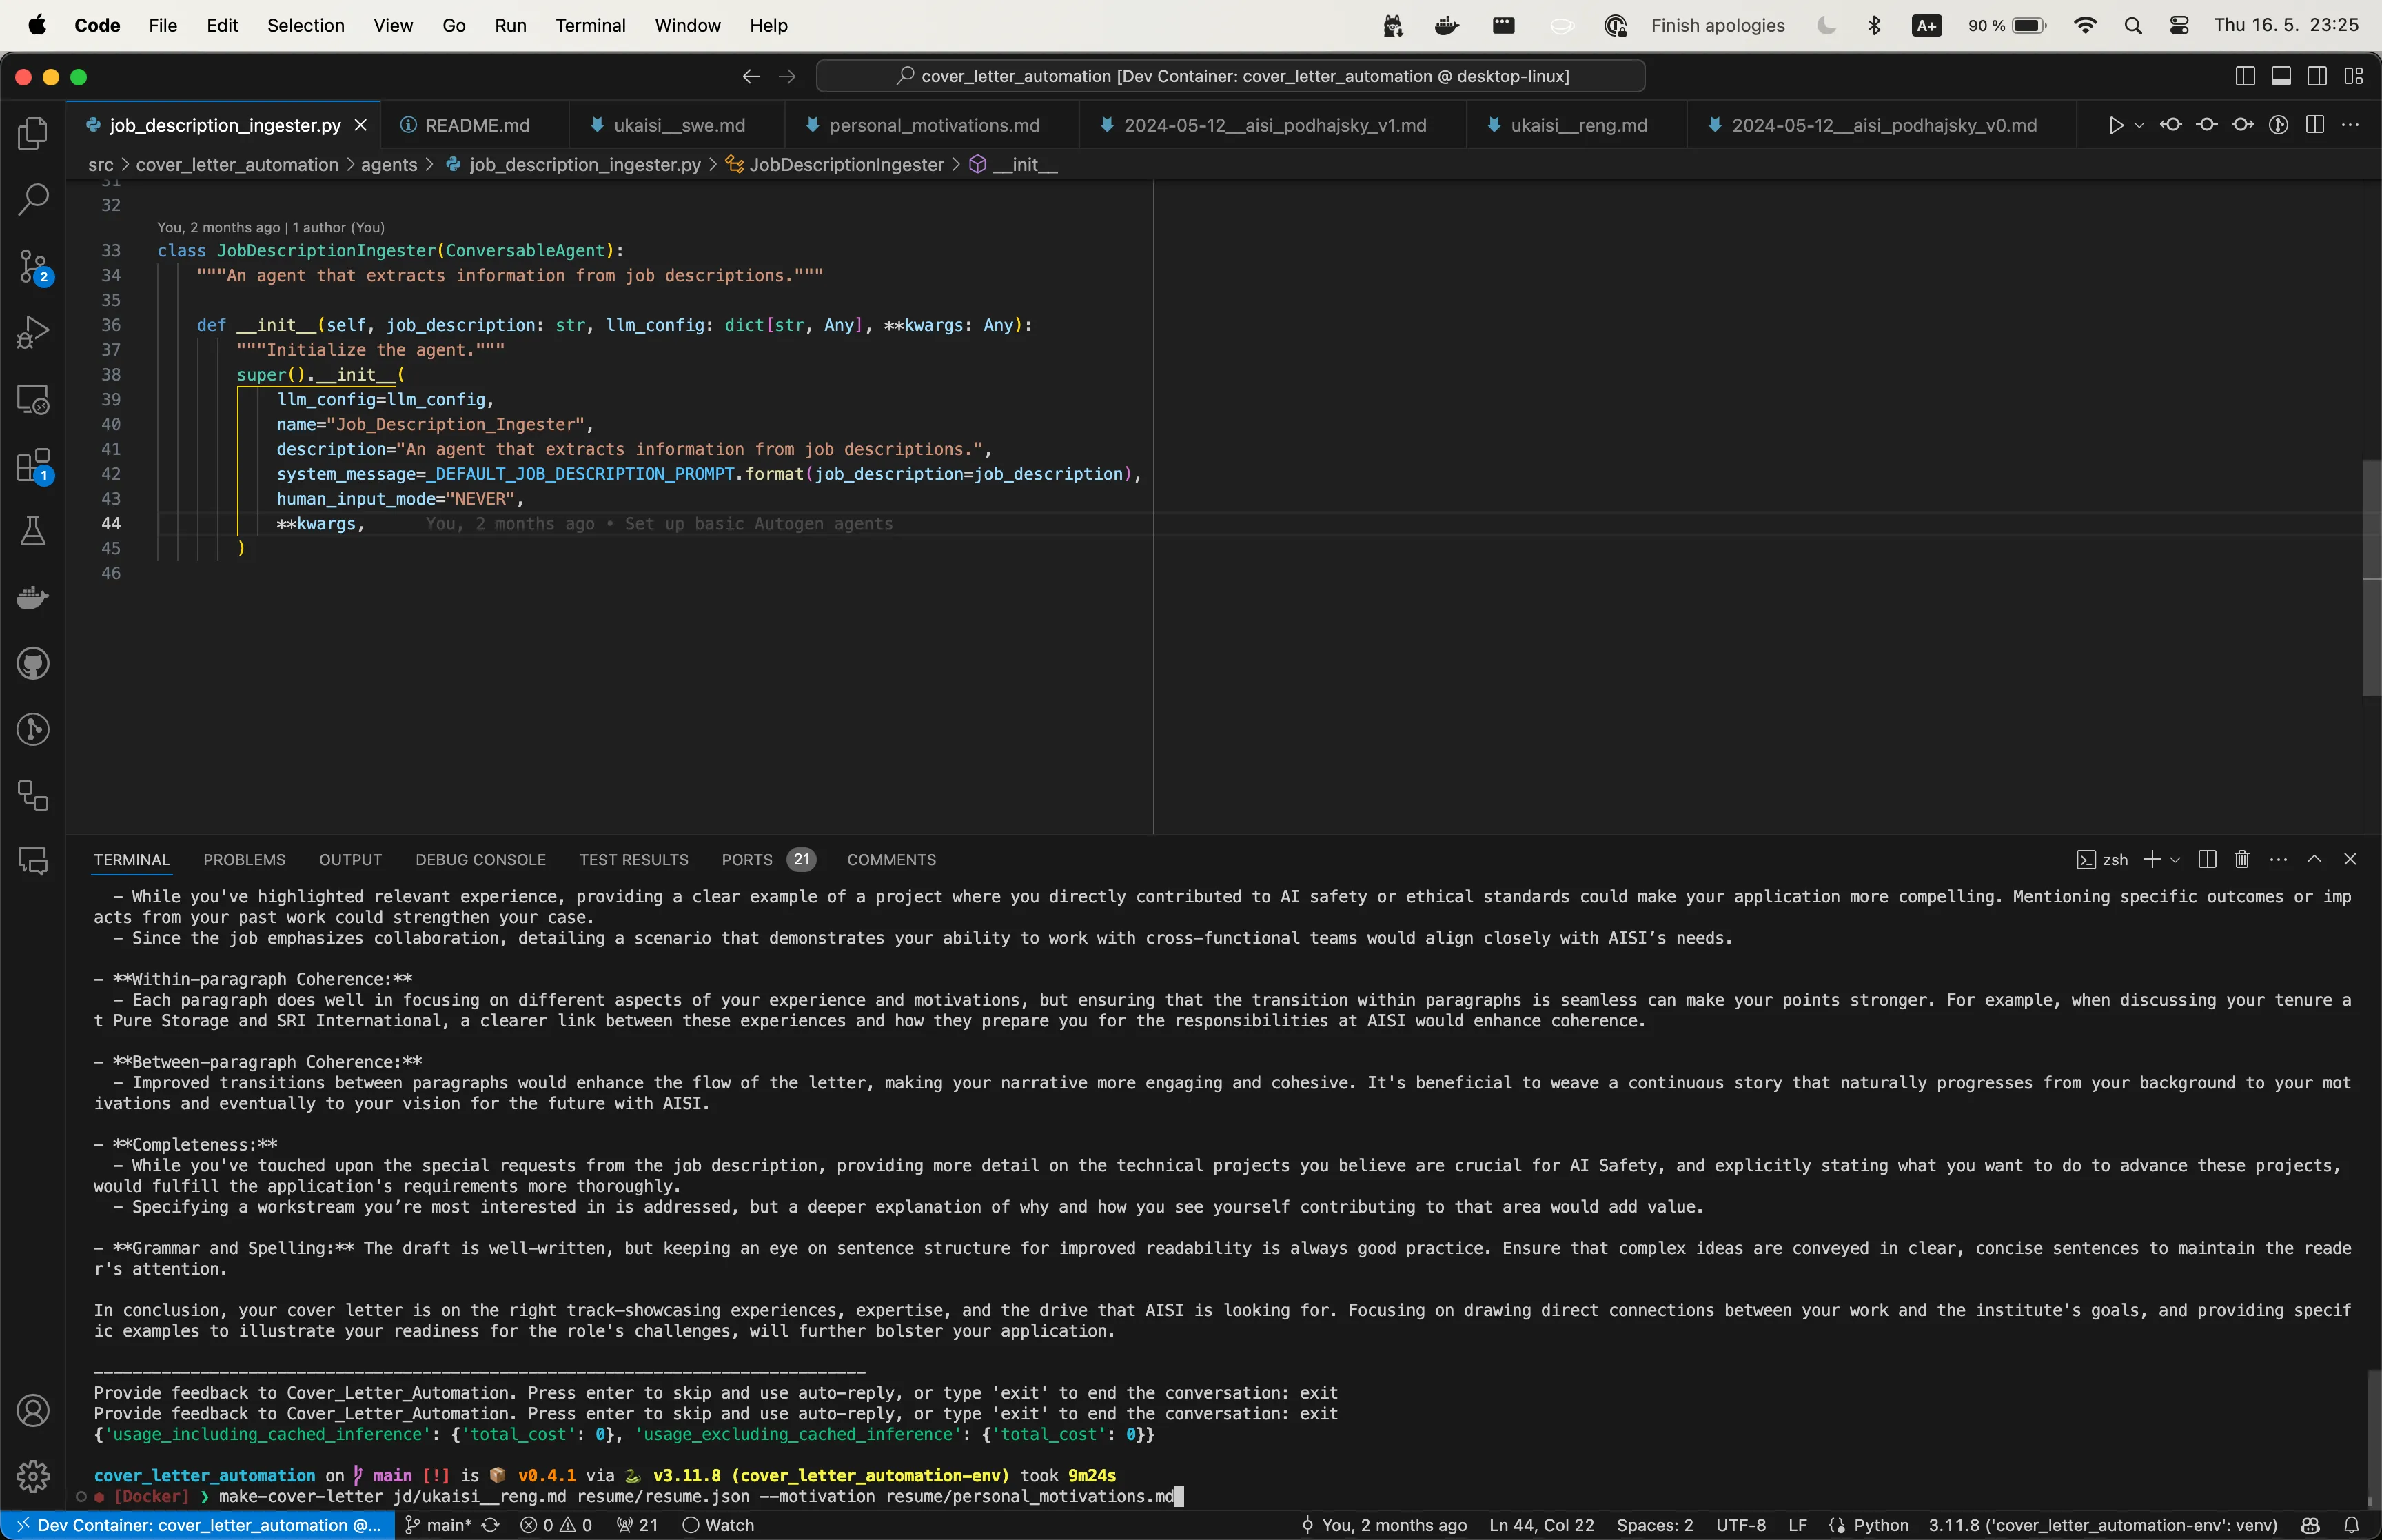This screenshot has height=1540, width=2382.
Task: Open terminal launch profile dropdown
Action: (x=2175, y=860)
